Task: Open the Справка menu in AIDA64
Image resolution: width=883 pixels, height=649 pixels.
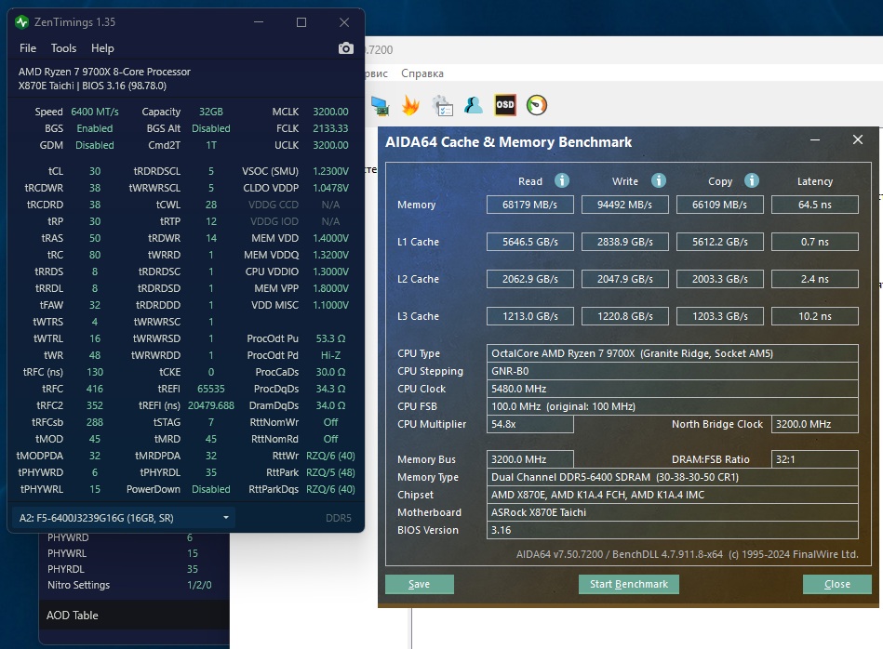Action: coord(422,73)
